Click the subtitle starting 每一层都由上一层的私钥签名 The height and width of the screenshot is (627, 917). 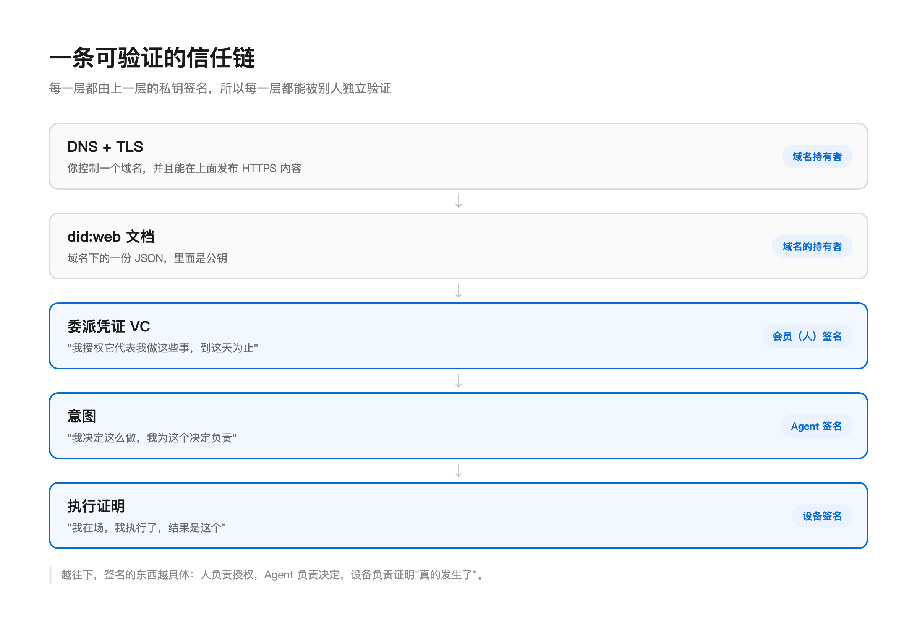coord(220,88)
